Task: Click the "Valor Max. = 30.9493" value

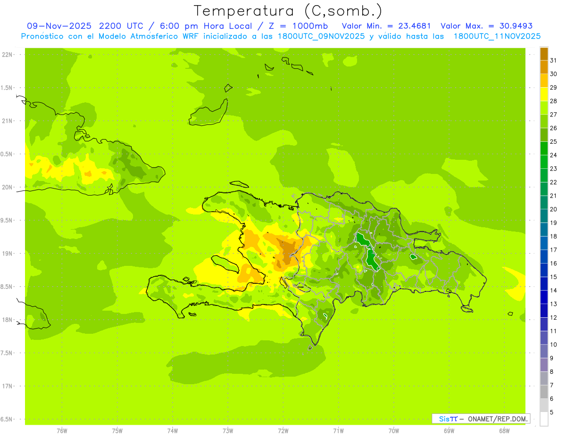Action: (x=487, y=26)
